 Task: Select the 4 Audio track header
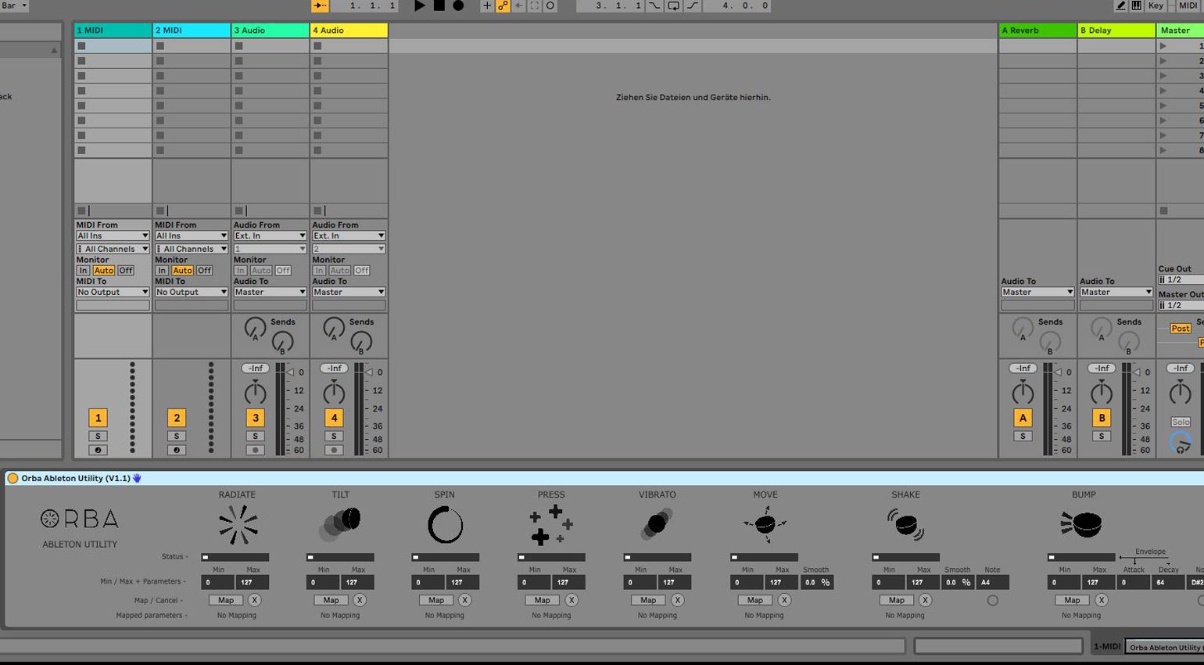349,31
